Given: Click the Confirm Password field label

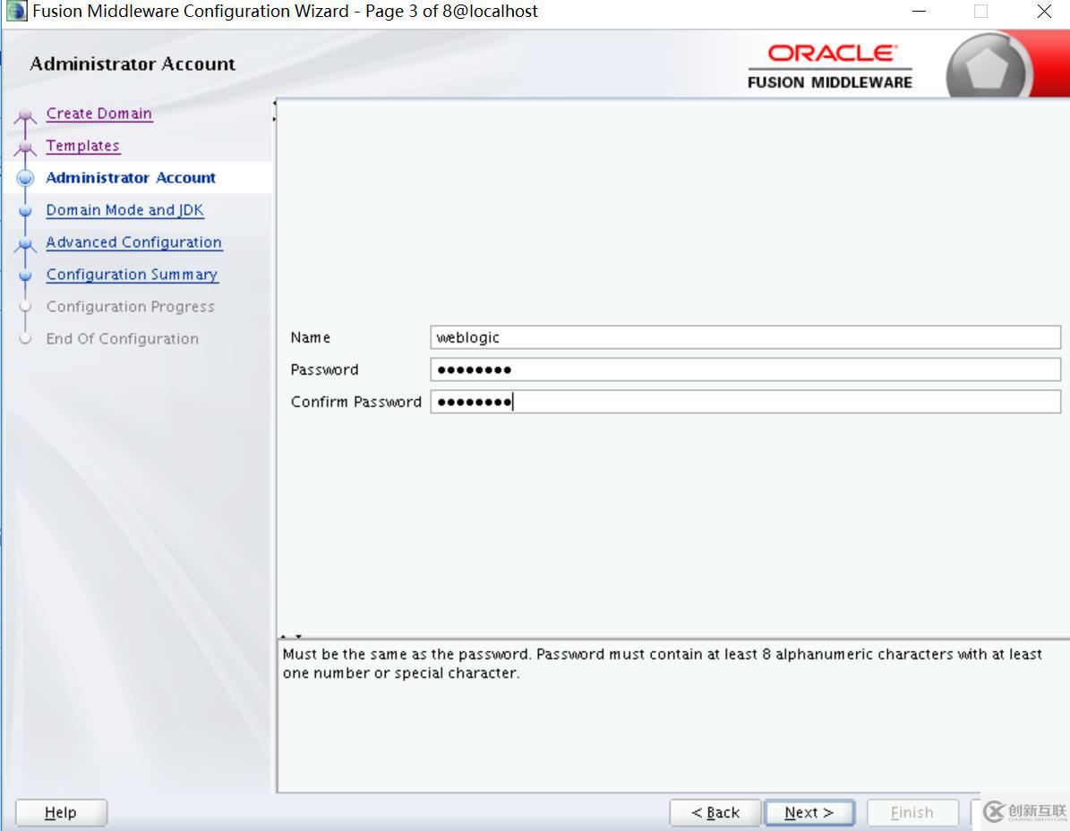Looking at the screenshot, I should pos(355,402).
